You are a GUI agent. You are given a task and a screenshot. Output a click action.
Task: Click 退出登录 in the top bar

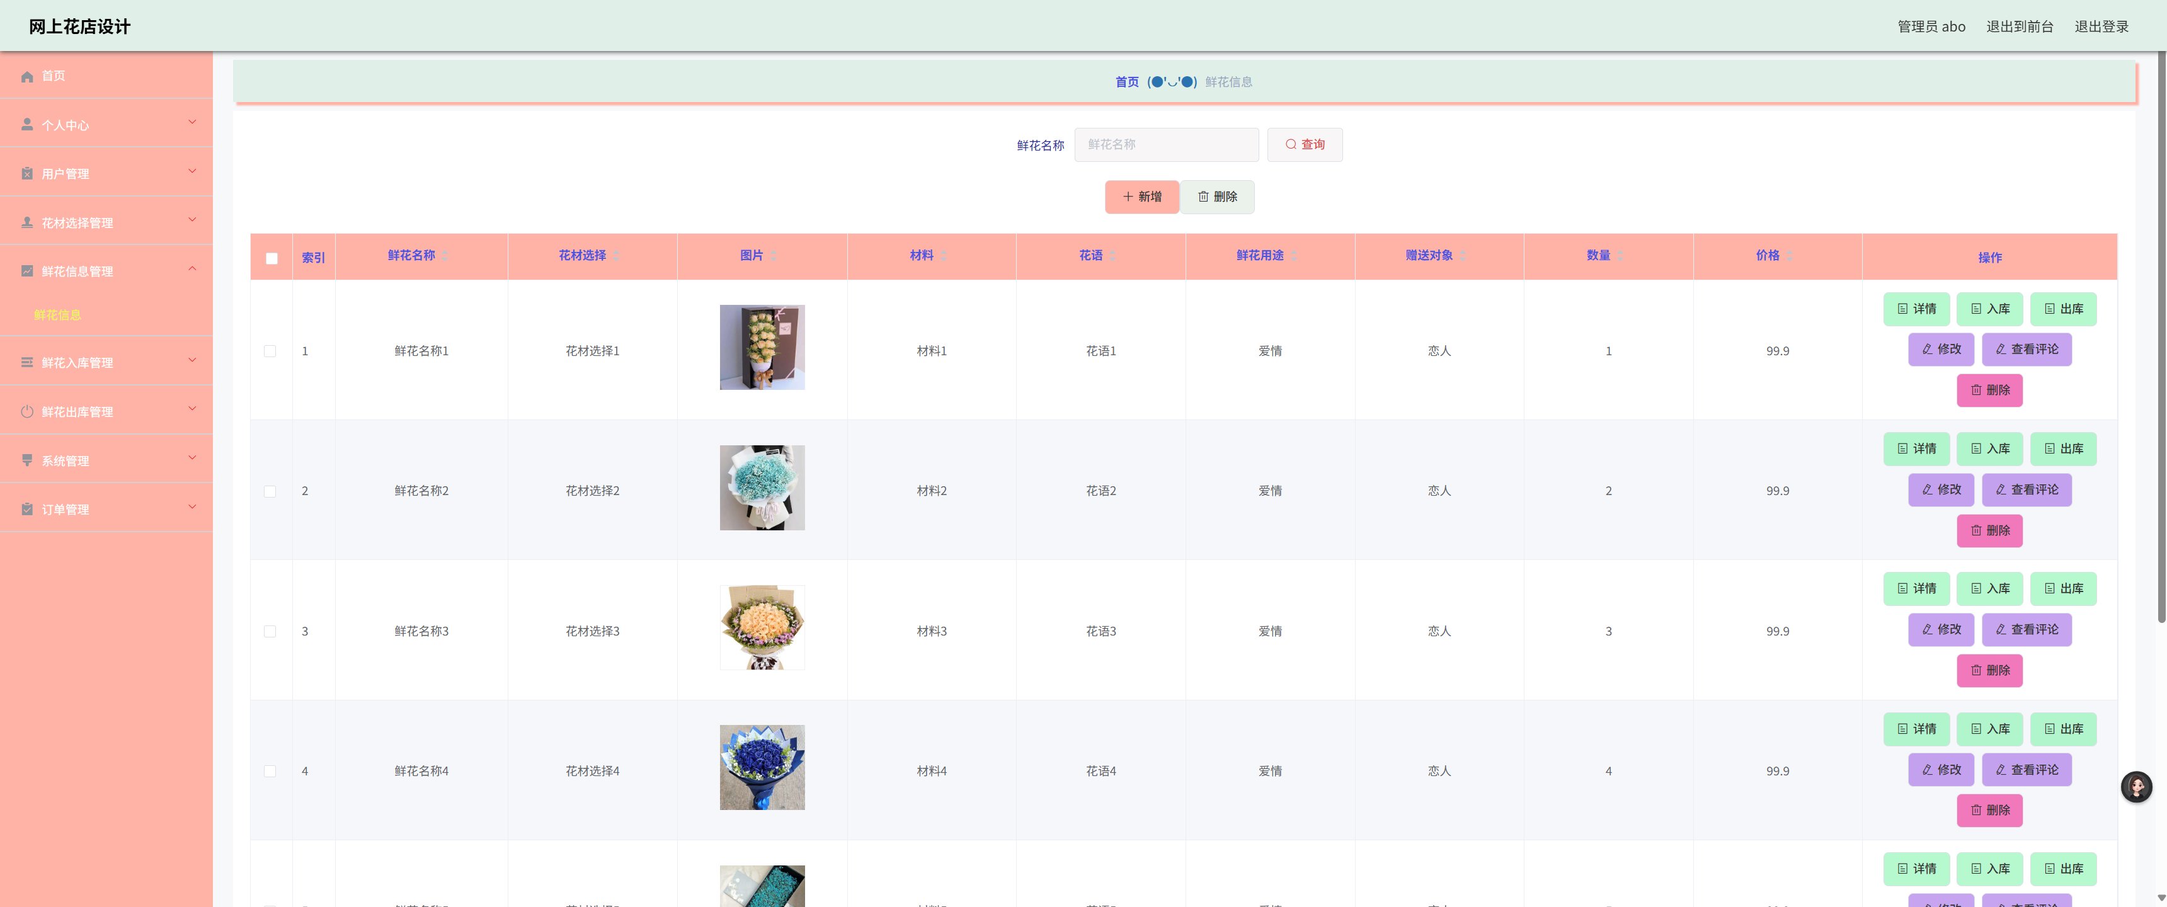click(2101, 26)
